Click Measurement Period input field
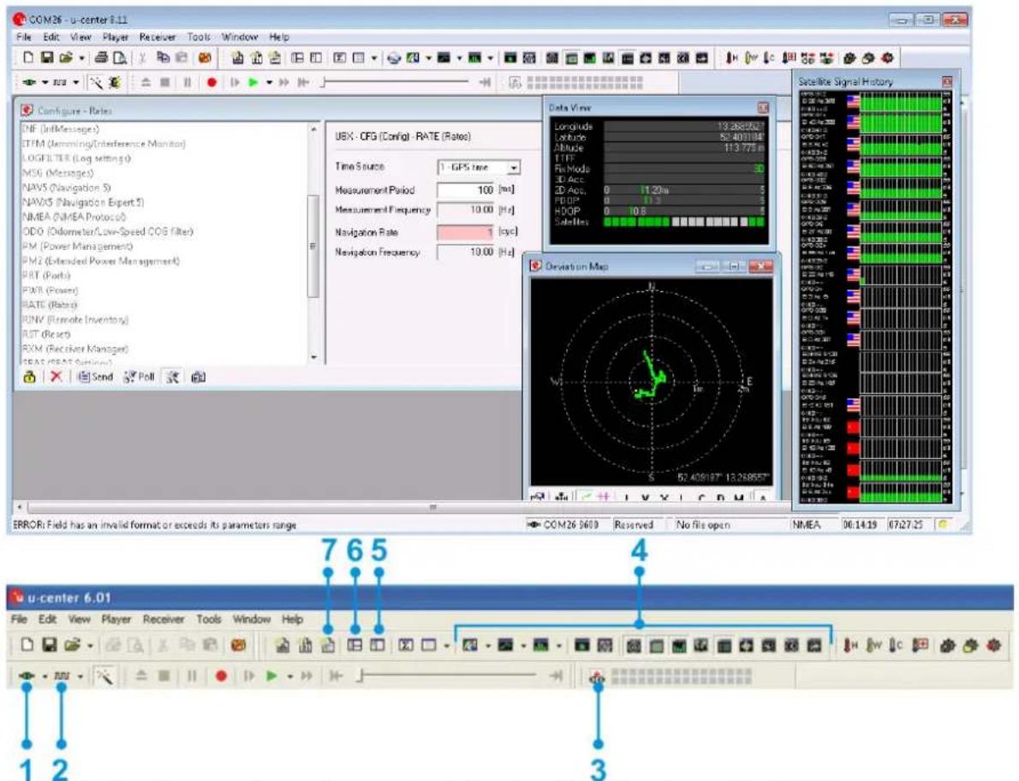 click(466, 190)
